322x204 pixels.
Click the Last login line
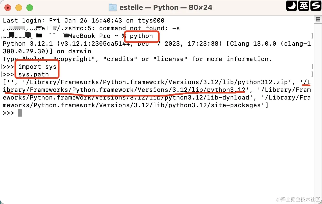(84, 21)
